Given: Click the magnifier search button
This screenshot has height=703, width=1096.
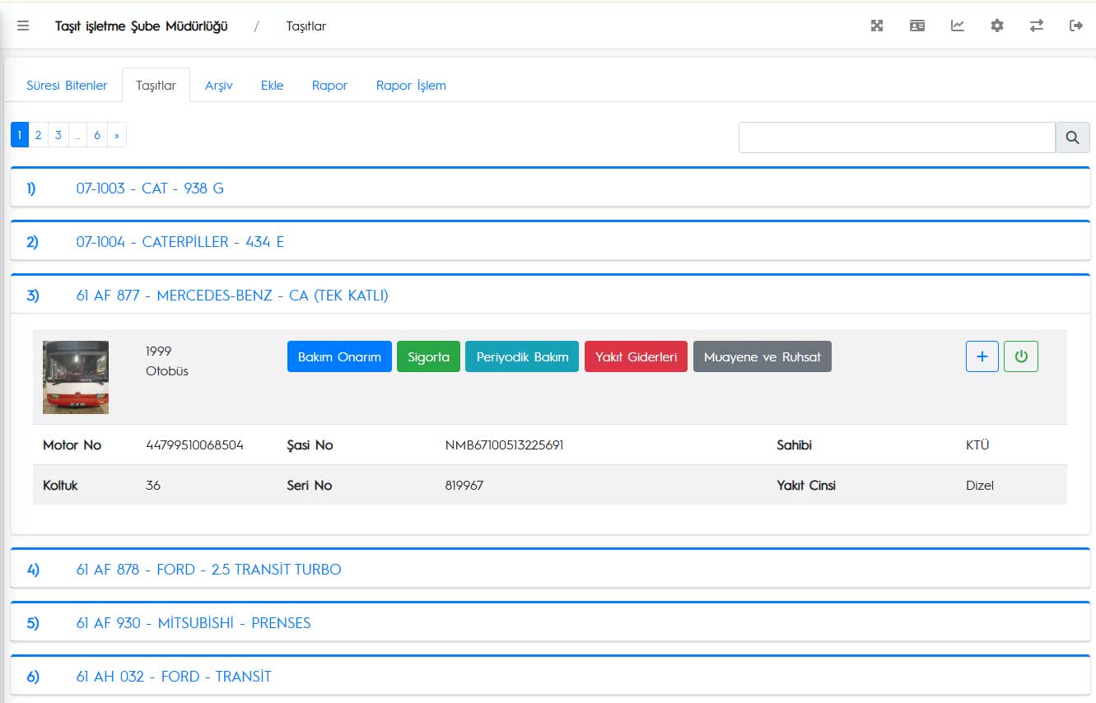Looking at the screenshot, I should [x=1072, y=137].
